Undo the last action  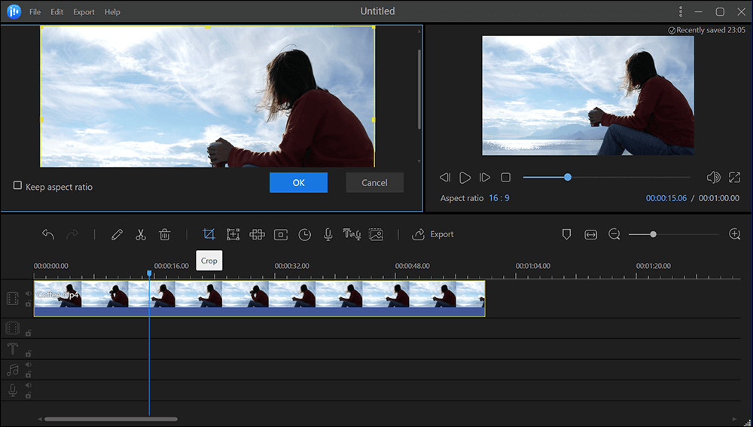[48, 234]
